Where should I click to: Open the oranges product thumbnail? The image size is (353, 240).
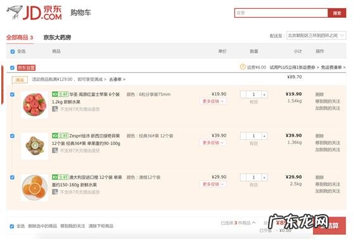[x=34, y=187]
